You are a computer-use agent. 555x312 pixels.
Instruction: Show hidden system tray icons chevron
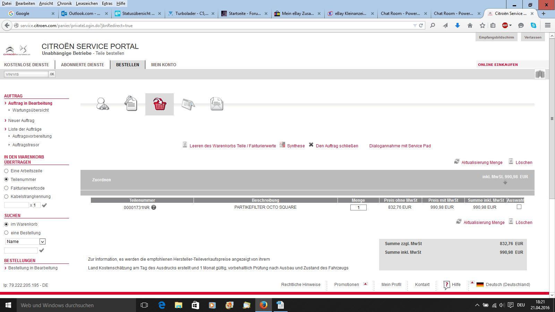[477, 305]
